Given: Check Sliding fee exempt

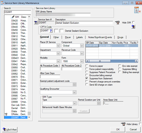Looking at the screenshot, I should pyautogui.click(x=120, y=72).
